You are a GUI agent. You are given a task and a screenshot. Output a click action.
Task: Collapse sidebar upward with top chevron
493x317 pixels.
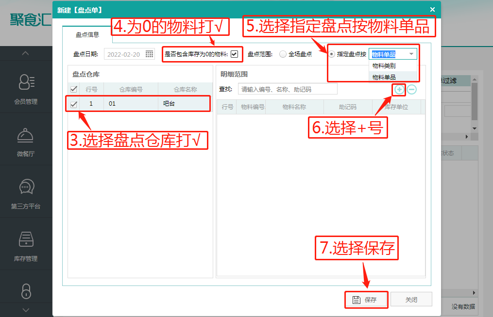pyautogui.click(x=26, y=53)
